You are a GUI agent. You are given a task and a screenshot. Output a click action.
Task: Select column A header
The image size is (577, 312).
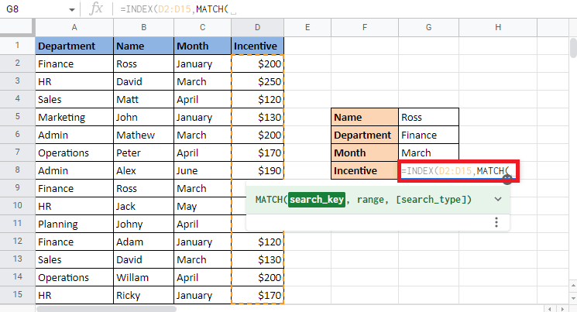pos(74,28)
